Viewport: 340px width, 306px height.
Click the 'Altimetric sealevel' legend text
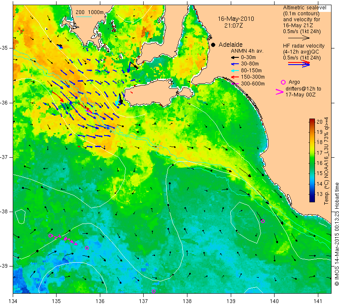(x=305, y=8)
